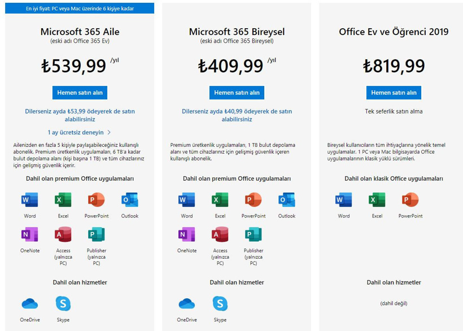Viewport: 463px width, 331px height.
Task: Select the Access icon in Microsoft 365 Bireysel
Action: pyautogui.click(x=220, y=234)
